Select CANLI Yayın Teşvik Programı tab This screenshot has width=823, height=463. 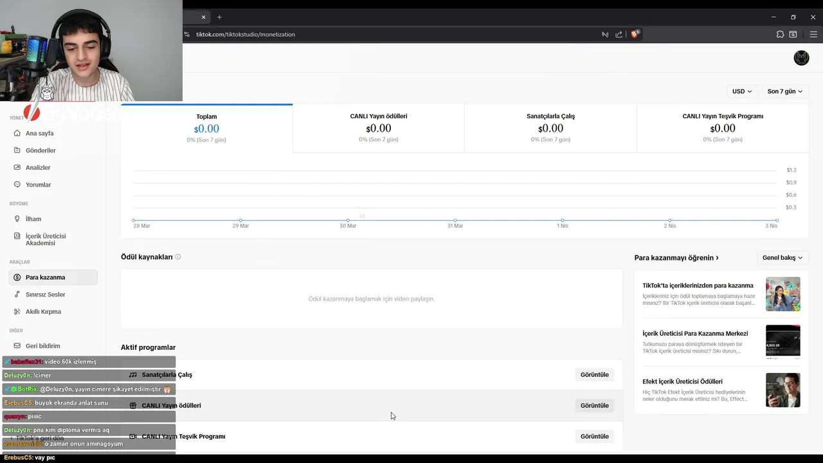[723, 128]
